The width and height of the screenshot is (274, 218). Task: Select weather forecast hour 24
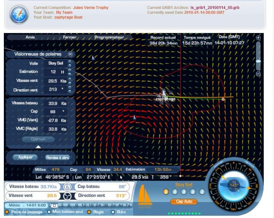coord(98,206)
